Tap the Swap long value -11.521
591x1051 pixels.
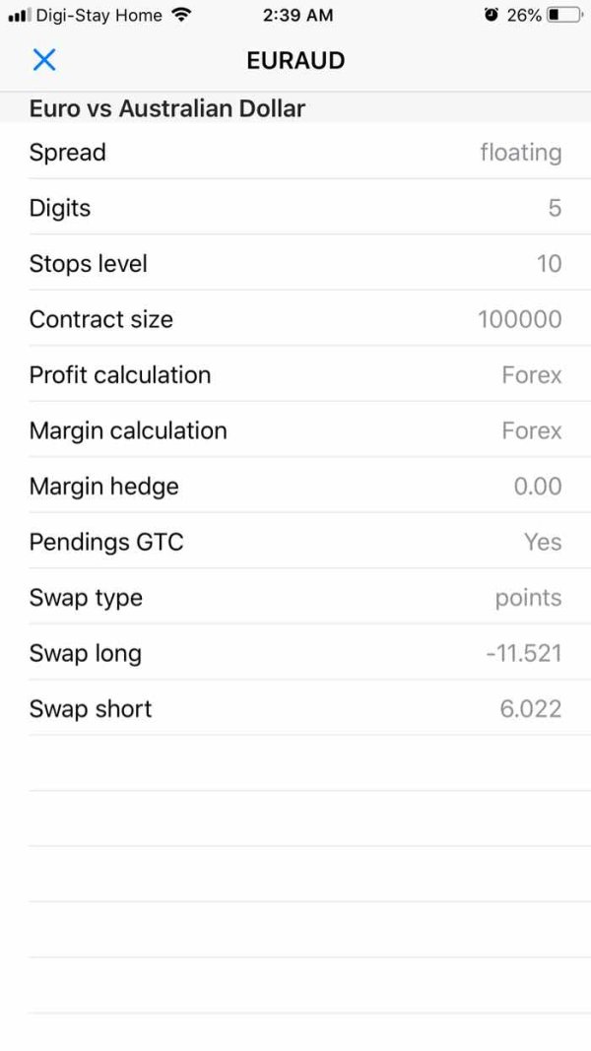coord(524,653)
